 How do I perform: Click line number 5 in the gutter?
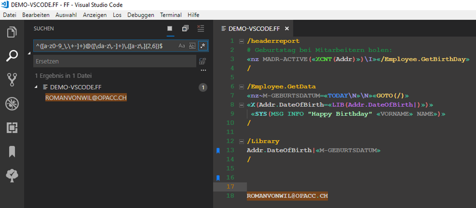point(232,77)
